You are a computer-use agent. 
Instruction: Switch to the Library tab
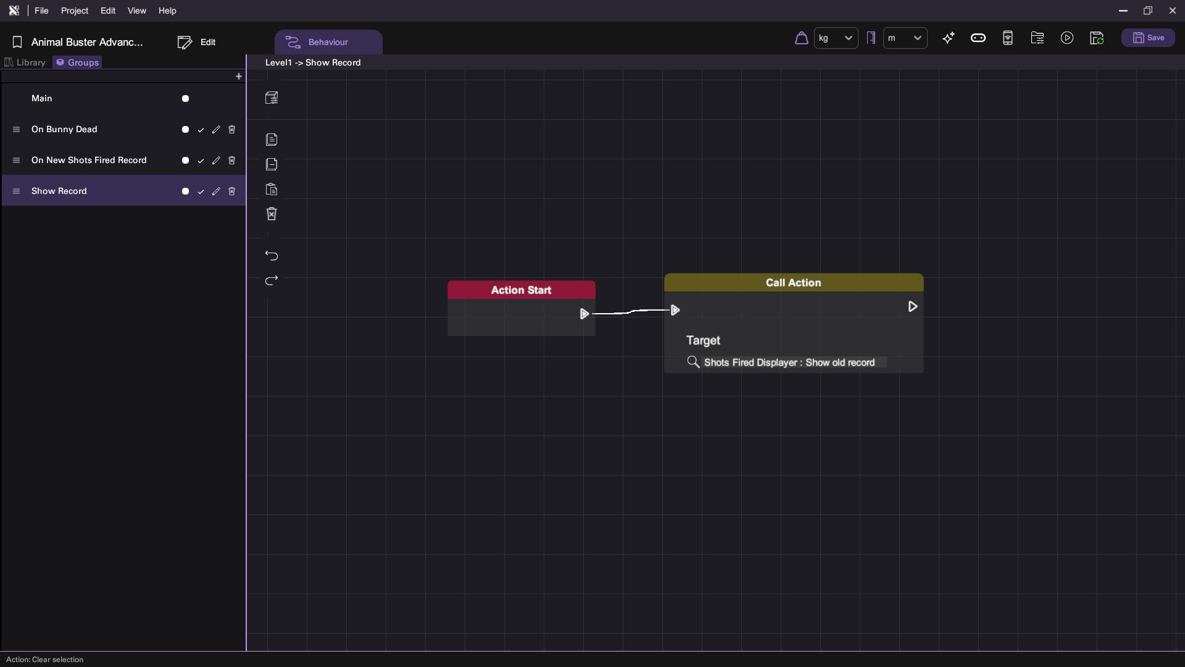pyautogui.click(x=25, y=62)
